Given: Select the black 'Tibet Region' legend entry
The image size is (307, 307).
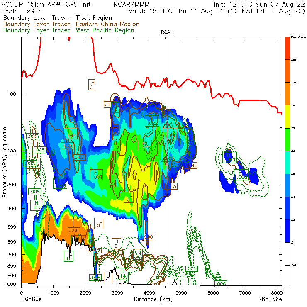Looking at the screenshot, I should (94, 18).
